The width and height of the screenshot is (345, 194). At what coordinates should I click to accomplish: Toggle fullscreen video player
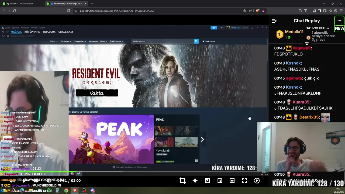pyautogui.click(x=244, y=181)
